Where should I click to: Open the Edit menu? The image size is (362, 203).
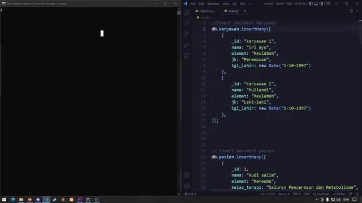click(x=201, y=4)
